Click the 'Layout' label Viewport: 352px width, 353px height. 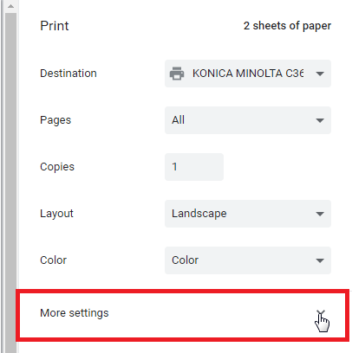point(56,214)
